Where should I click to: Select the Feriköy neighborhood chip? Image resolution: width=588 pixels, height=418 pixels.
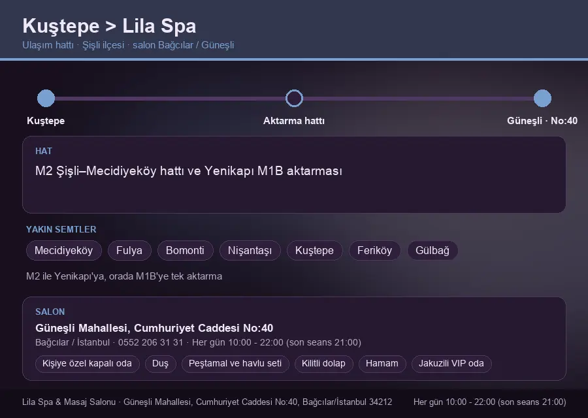[x=374, y=250]
